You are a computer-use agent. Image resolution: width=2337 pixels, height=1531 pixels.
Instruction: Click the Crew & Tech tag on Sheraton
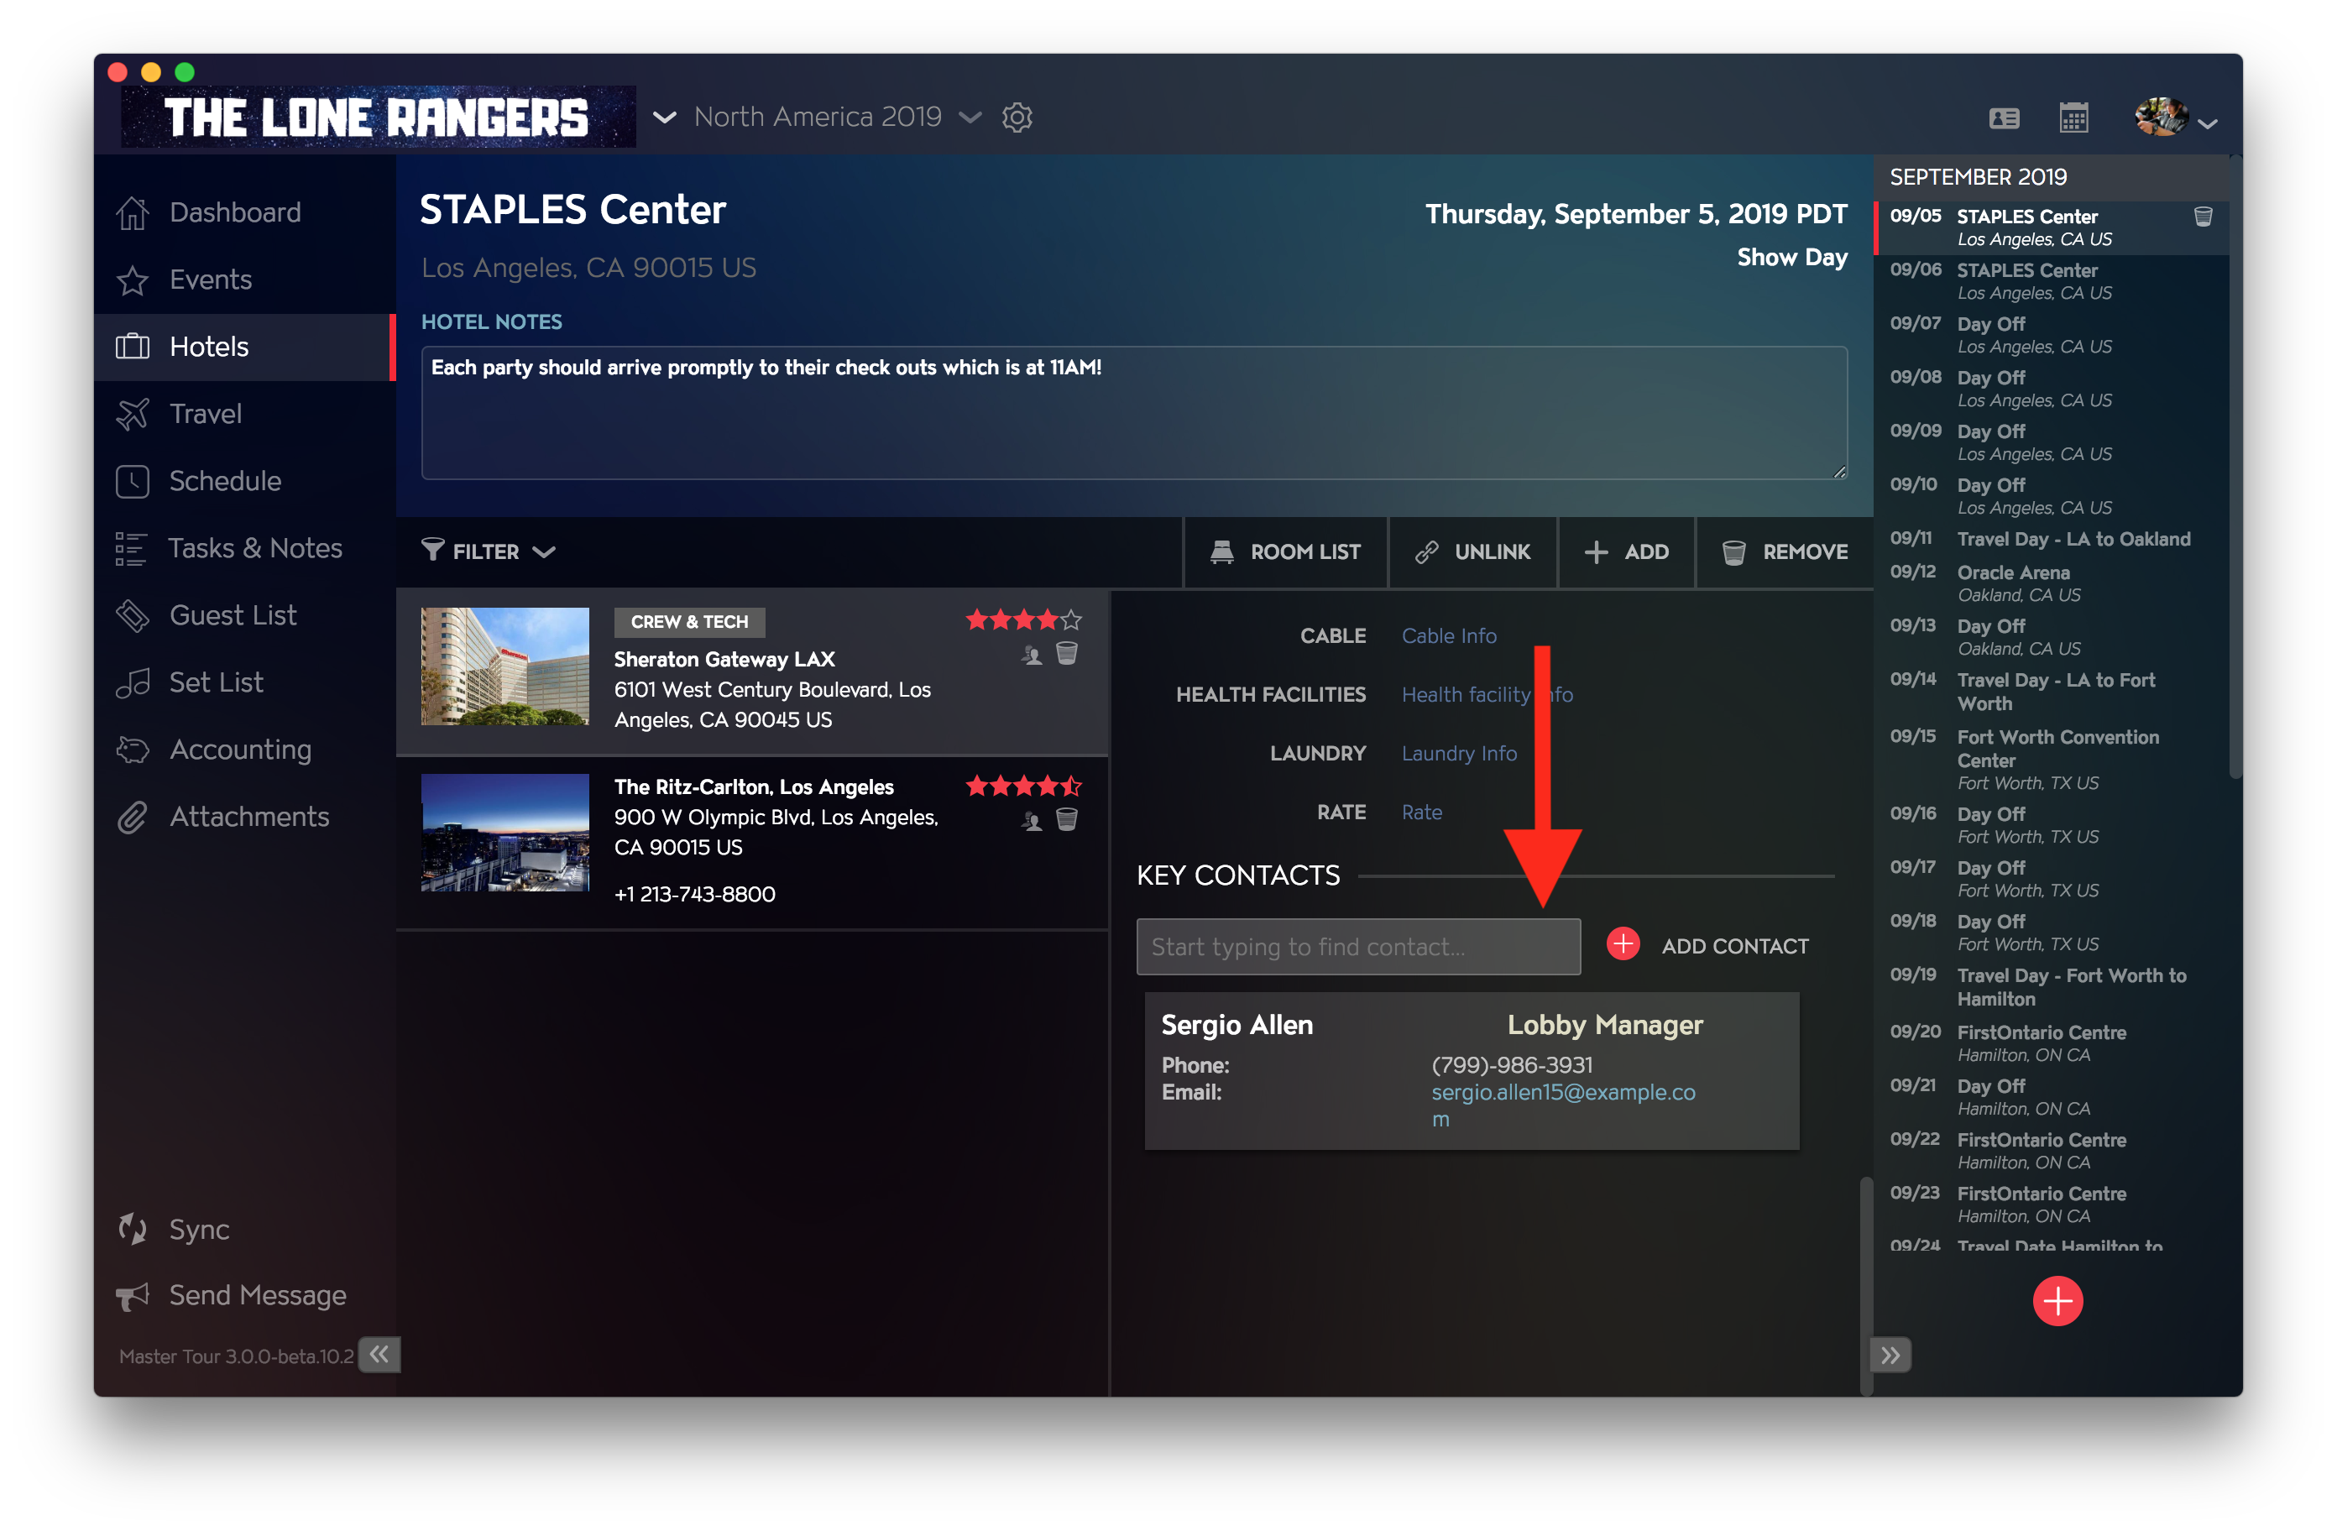(689, 622)
